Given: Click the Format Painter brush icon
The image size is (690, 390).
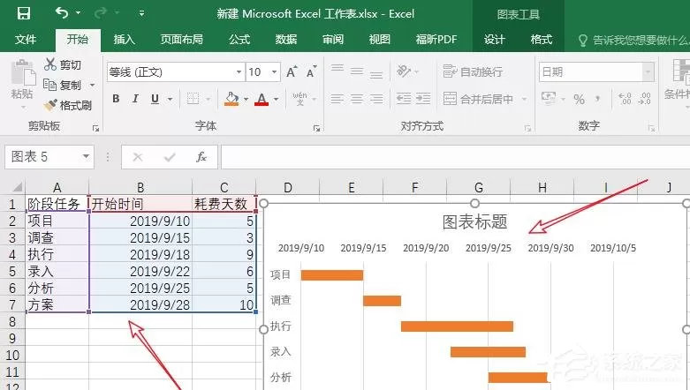Looking at the screenshot, I should (50, 105).
